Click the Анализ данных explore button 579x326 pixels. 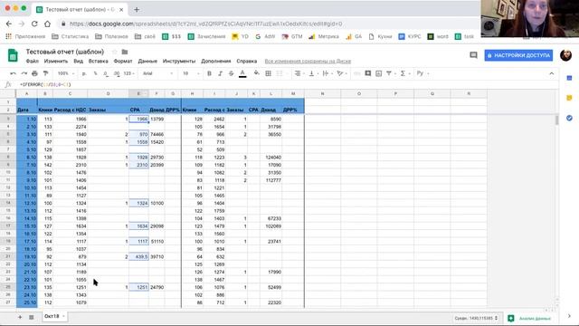click(x=530, y=318)
